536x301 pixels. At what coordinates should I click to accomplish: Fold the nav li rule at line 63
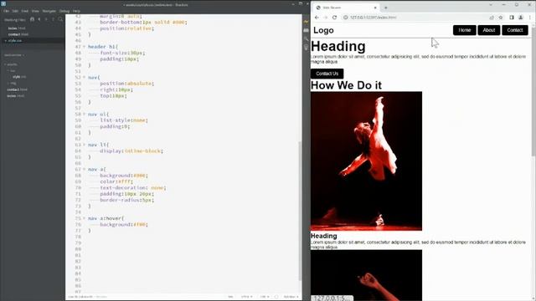click(84, 145)
